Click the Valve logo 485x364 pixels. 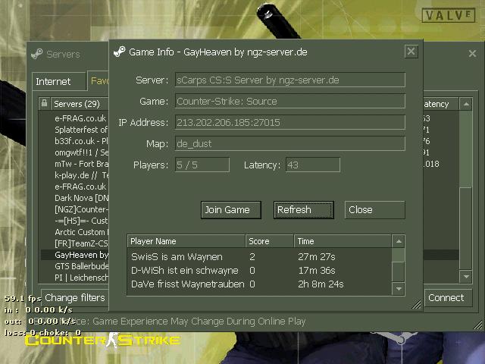(448, 15)
